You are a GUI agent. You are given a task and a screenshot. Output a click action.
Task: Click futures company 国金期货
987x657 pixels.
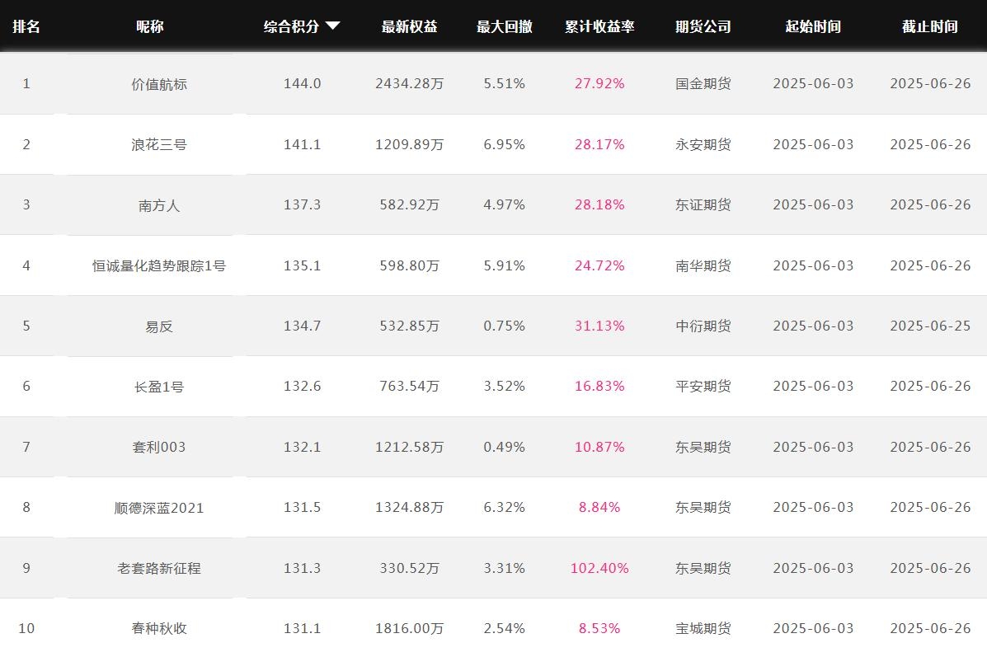point(703,84)
